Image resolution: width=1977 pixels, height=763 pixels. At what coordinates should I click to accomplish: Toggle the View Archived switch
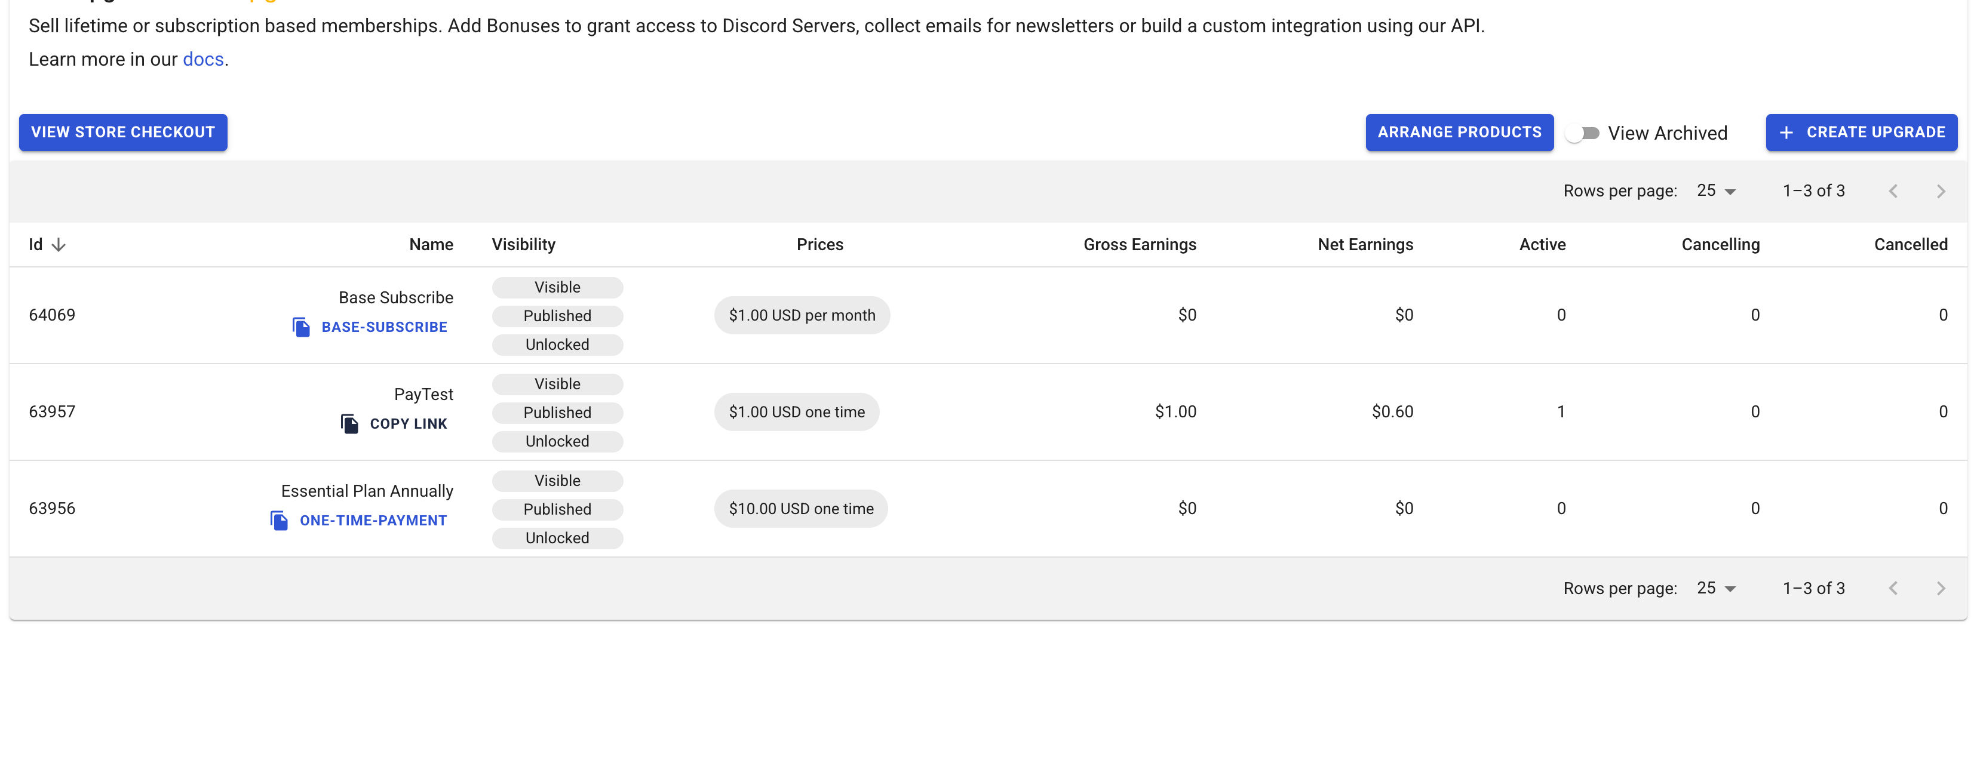click(x=1583, y=133)
